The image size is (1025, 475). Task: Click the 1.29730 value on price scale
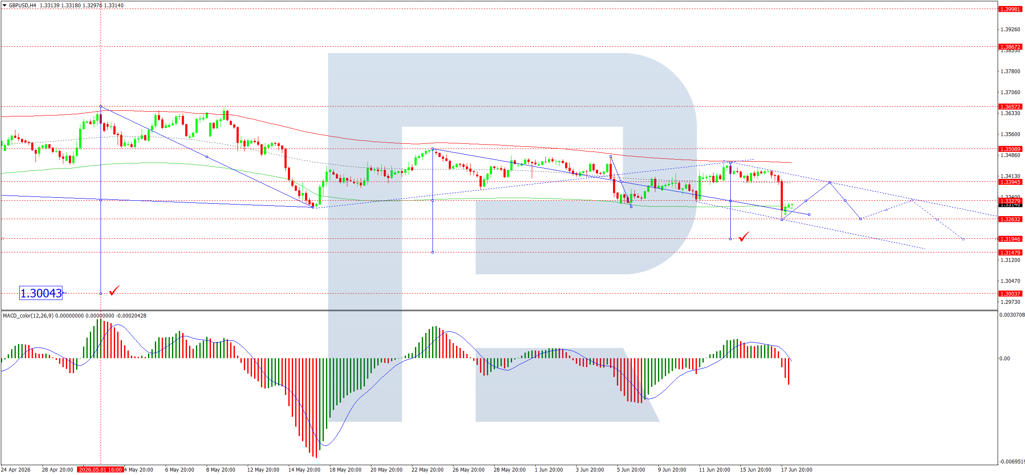(x=1010, y=302)
